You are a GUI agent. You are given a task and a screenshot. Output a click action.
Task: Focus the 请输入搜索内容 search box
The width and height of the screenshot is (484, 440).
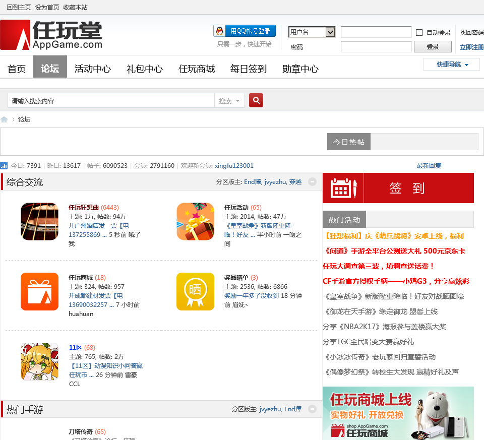click(x=111, y=101)
